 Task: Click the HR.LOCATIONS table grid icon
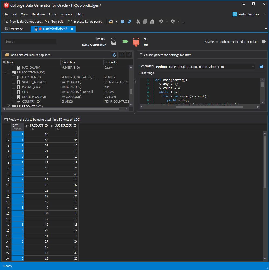pos(14,73)
